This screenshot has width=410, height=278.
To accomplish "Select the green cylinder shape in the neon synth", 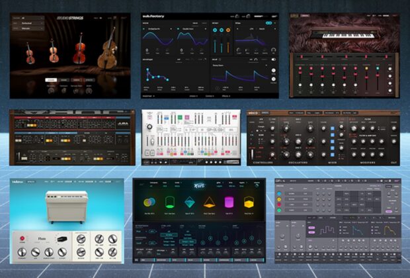I will point(169,203).
